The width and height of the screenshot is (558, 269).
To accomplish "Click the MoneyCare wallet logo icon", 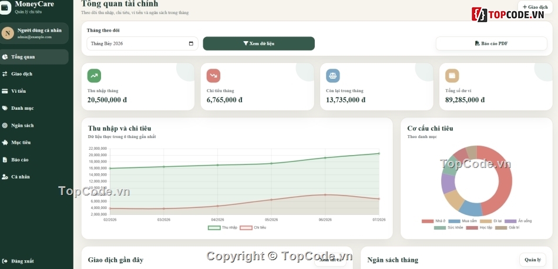I will coord(5,8).
